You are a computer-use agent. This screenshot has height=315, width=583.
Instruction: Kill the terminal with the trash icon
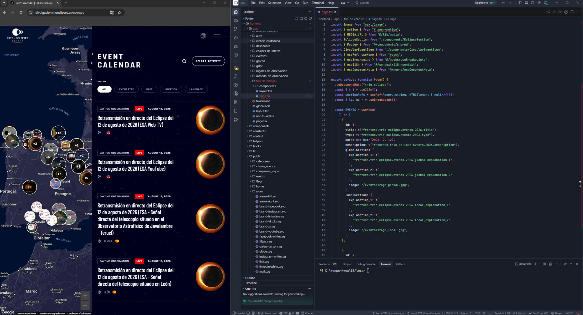pos(550,264)
